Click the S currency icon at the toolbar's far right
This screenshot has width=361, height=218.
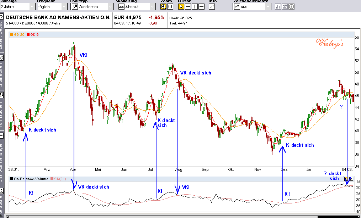click(x=291, y=6)
